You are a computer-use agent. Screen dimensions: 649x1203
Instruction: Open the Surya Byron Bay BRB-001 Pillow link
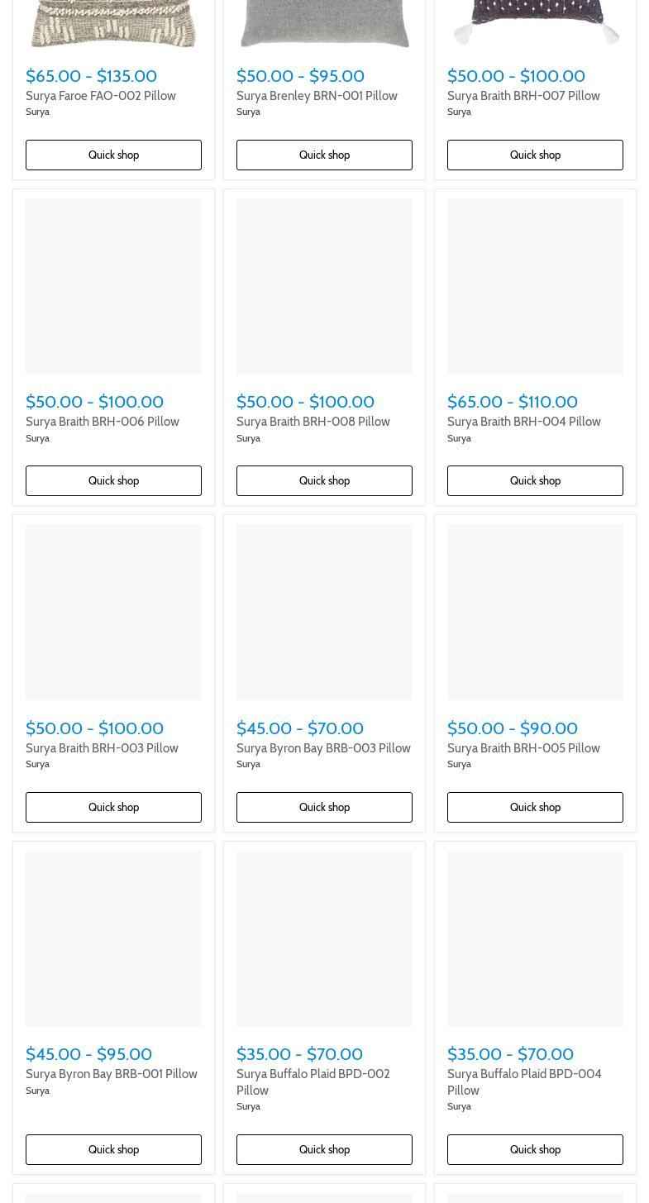click(x=112, y=1074)
